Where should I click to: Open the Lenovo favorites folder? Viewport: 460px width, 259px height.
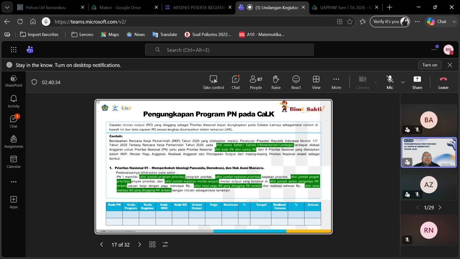pos(83,35)
